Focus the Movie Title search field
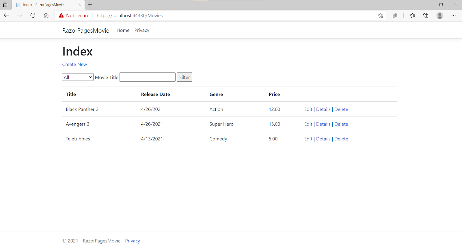The height and width of the screenshot is (248, 462). [148, 77]
